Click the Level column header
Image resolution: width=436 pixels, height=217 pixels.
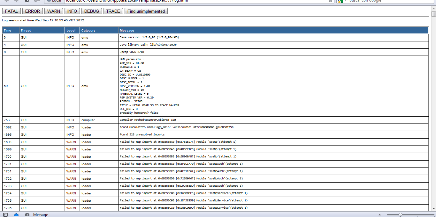click(x=73, y=30)
